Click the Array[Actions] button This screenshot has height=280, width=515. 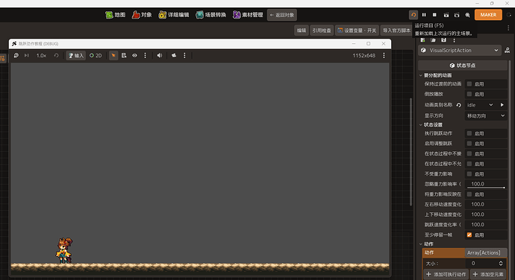point(486,252)
